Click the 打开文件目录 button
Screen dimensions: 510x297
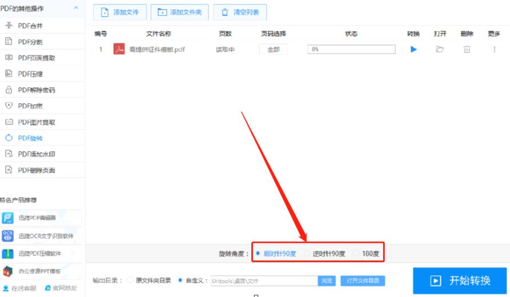(363, 281)
